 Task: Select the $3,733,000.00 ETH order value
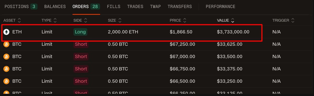point(233,32)
